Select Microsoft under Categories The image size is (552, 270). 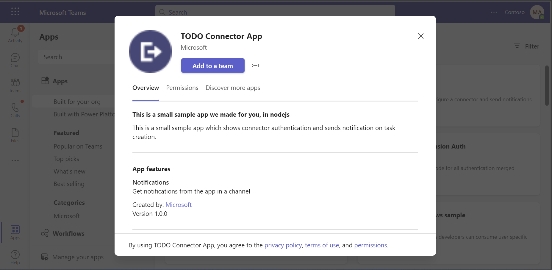click(67, 216)
